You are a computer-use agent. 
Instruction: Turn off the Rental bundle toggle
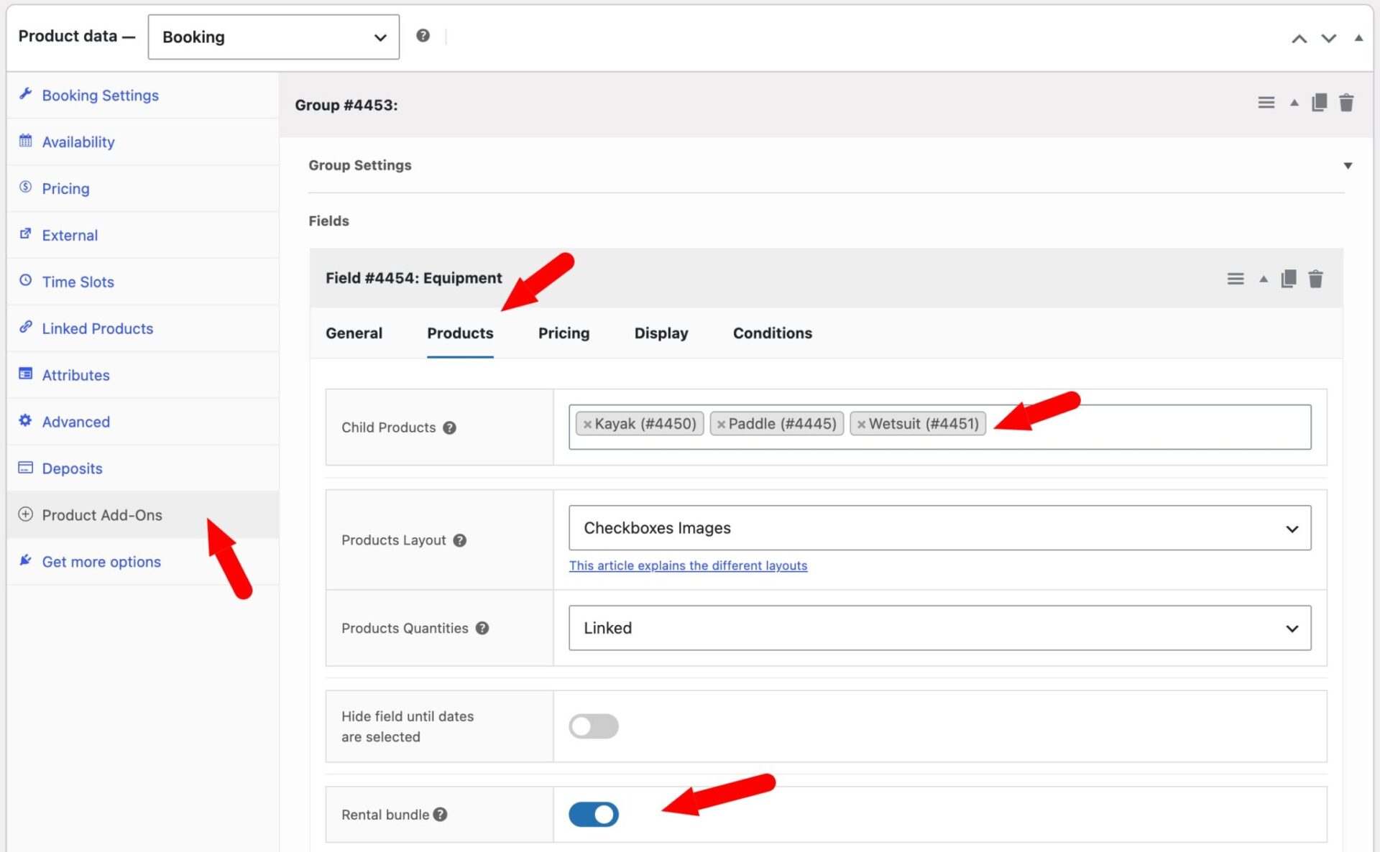tap(593, 815)
